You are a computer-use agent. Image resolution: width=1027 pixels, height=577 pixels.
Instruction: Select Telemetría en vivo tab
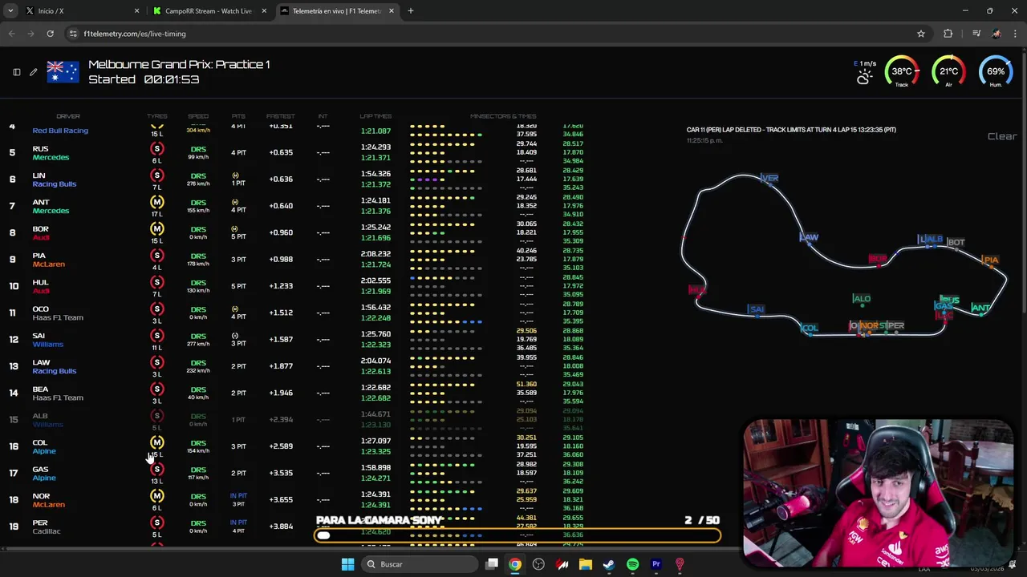point(337,10)
